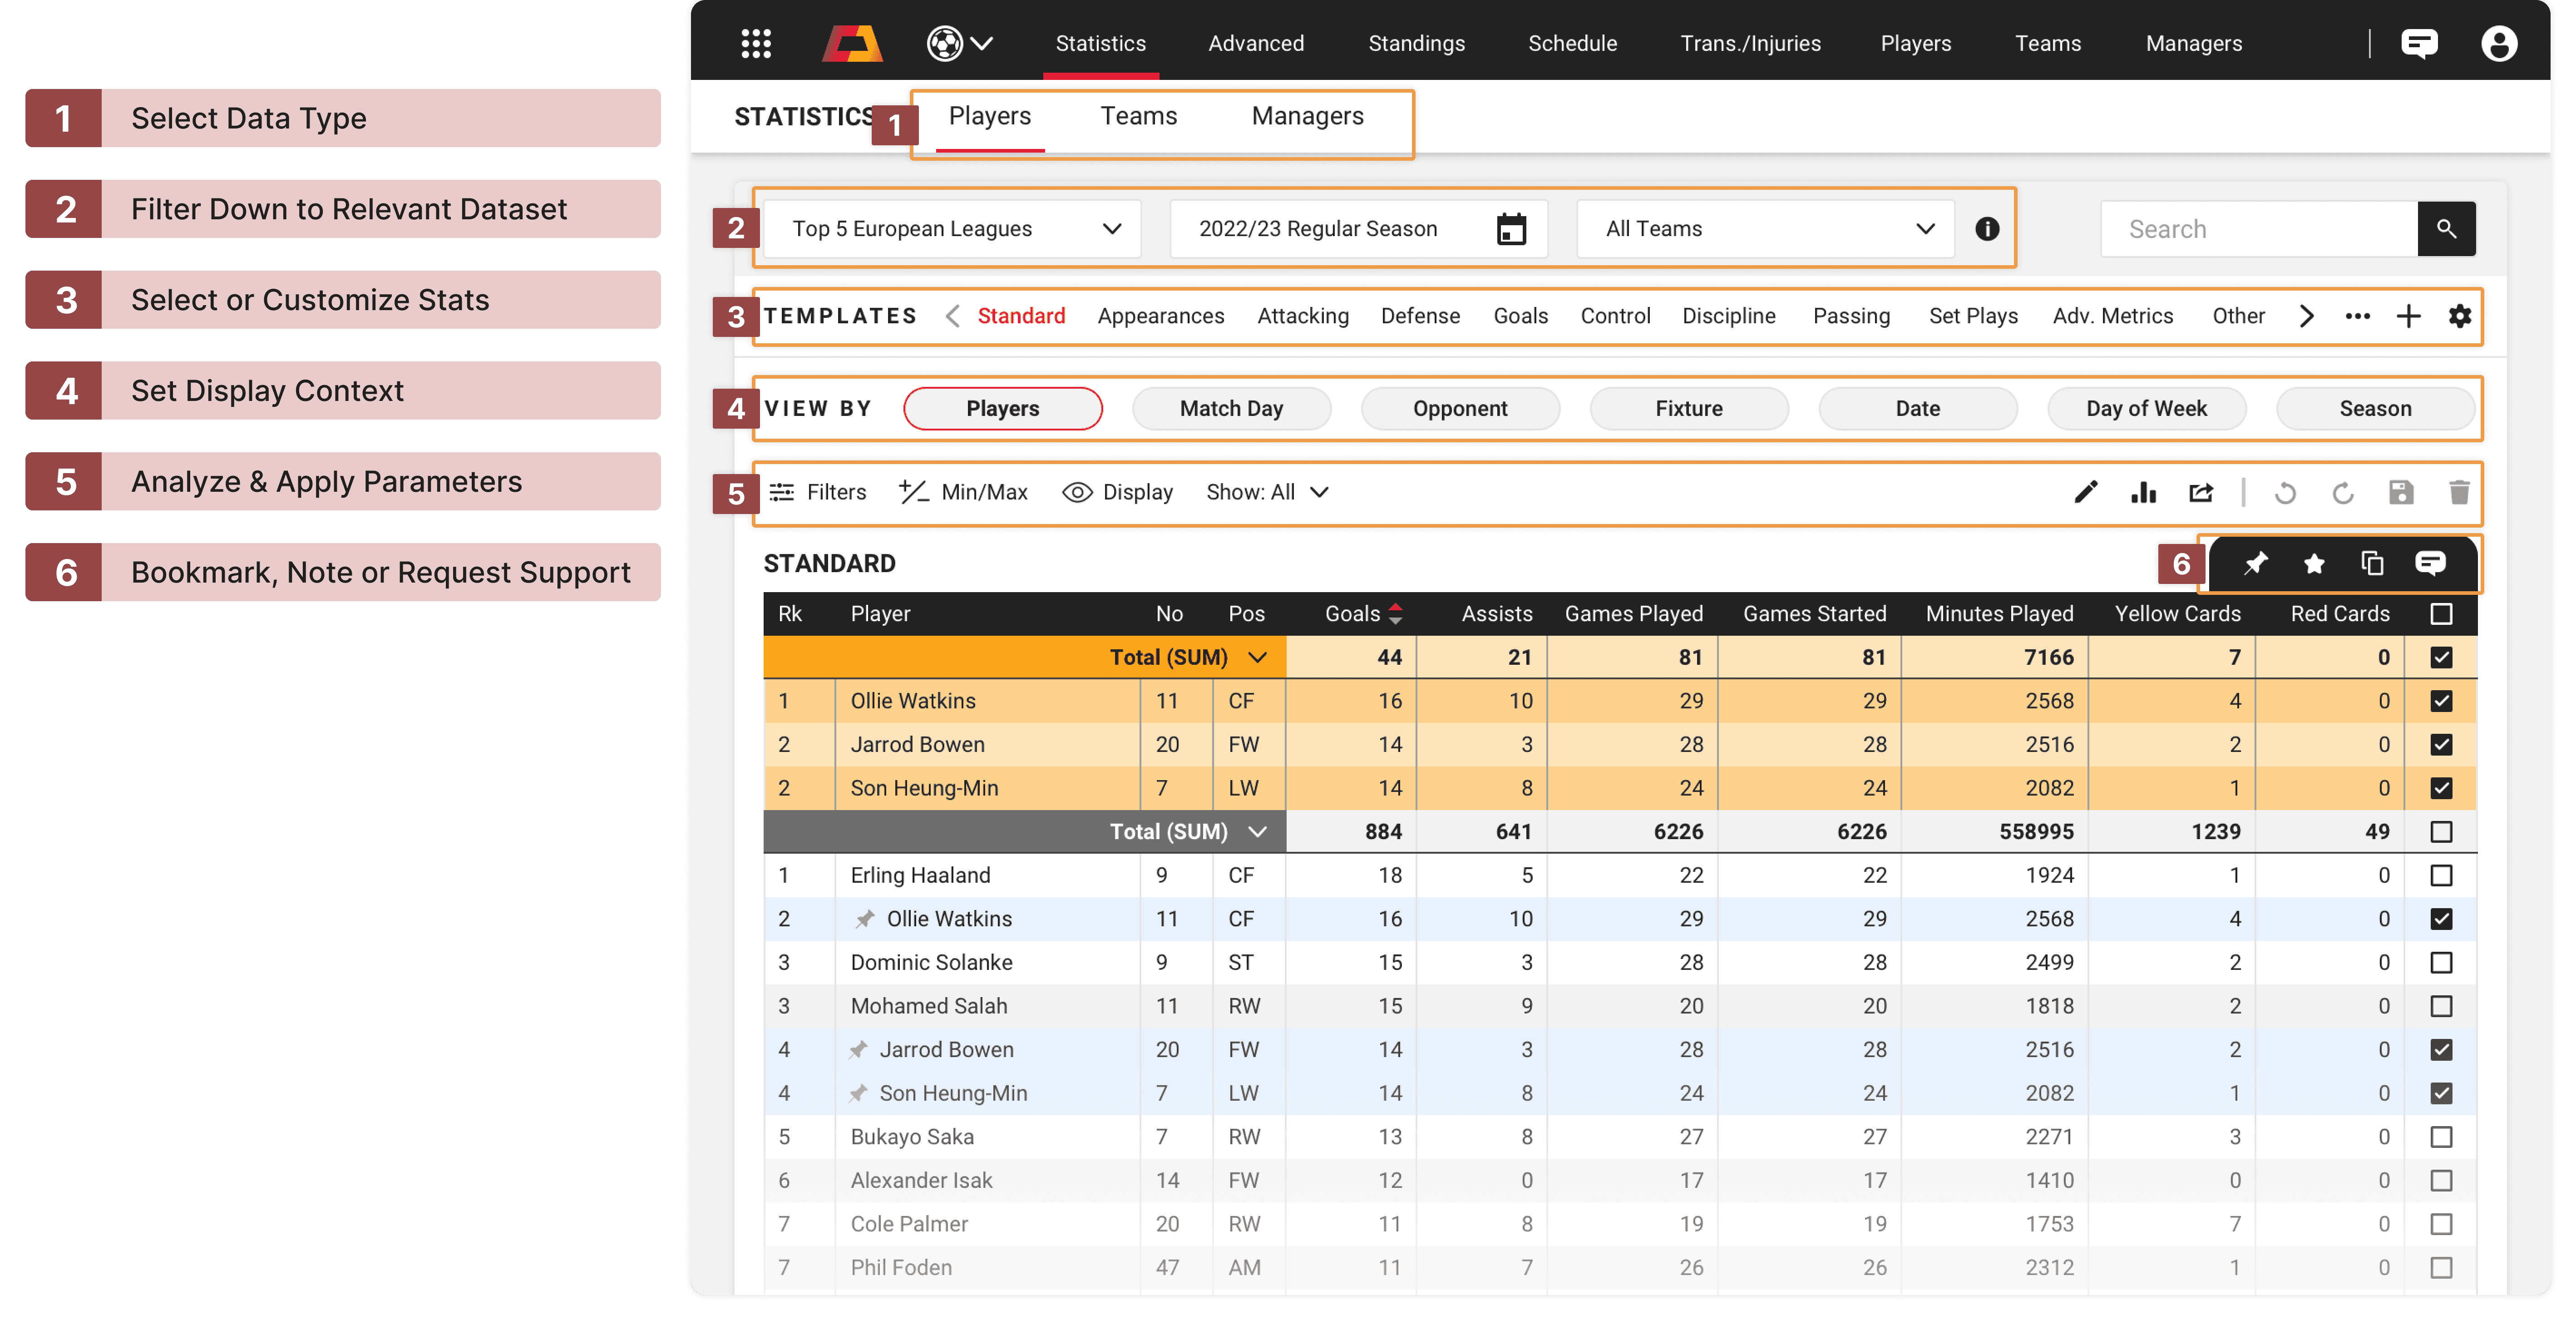This screenshot has width=2576, height=1325.
Task: Expand the All Teams dropdown
Action: [x=1766, y=229]
